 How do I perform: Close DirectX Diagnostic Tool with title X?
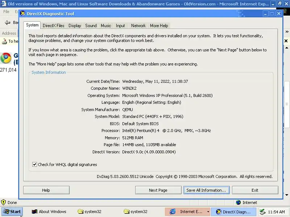(279, 13)
